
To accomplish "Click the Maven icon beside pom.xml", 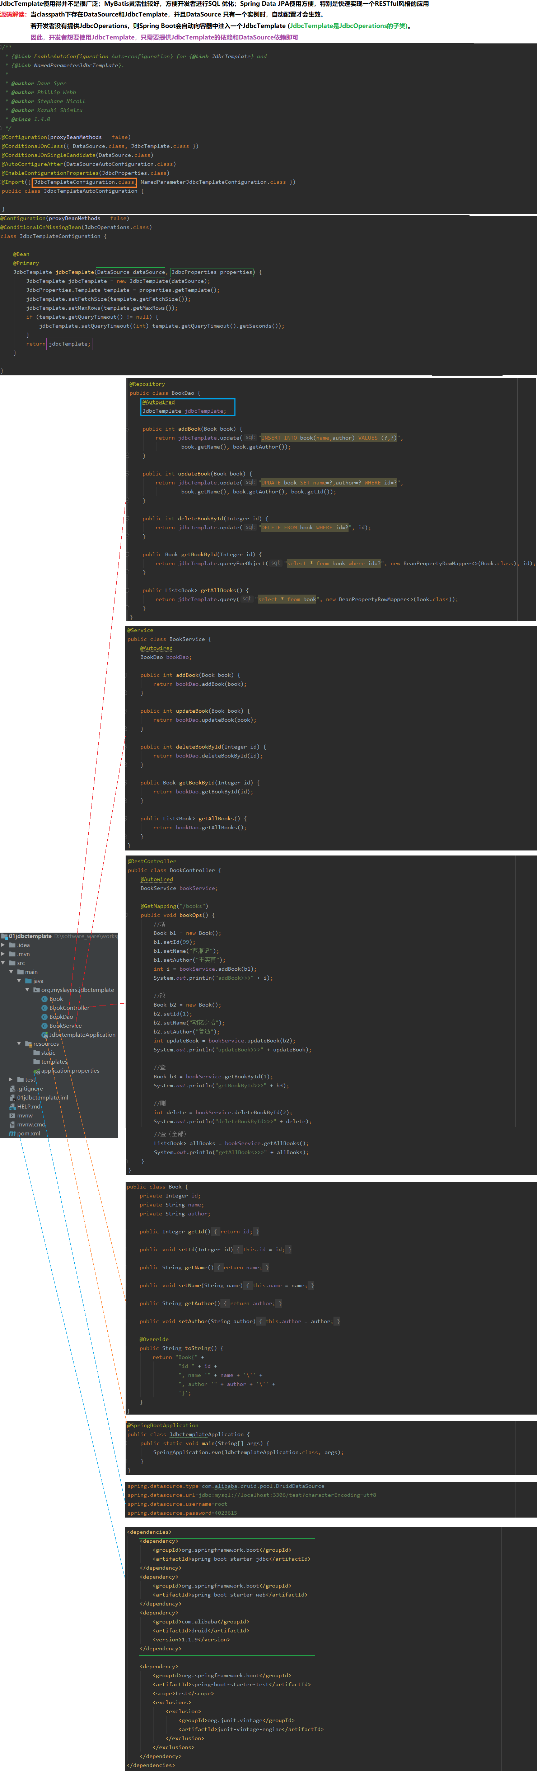I will [13, 1134].
